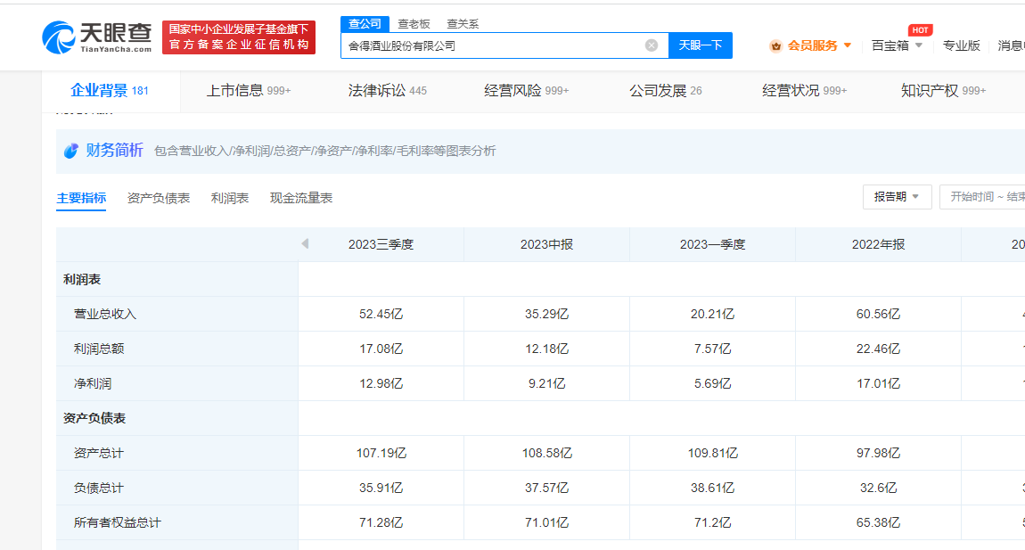Click the company name search field
Image resolution: width=1025 pixels, height=550 pixels.
click(490, 45)
